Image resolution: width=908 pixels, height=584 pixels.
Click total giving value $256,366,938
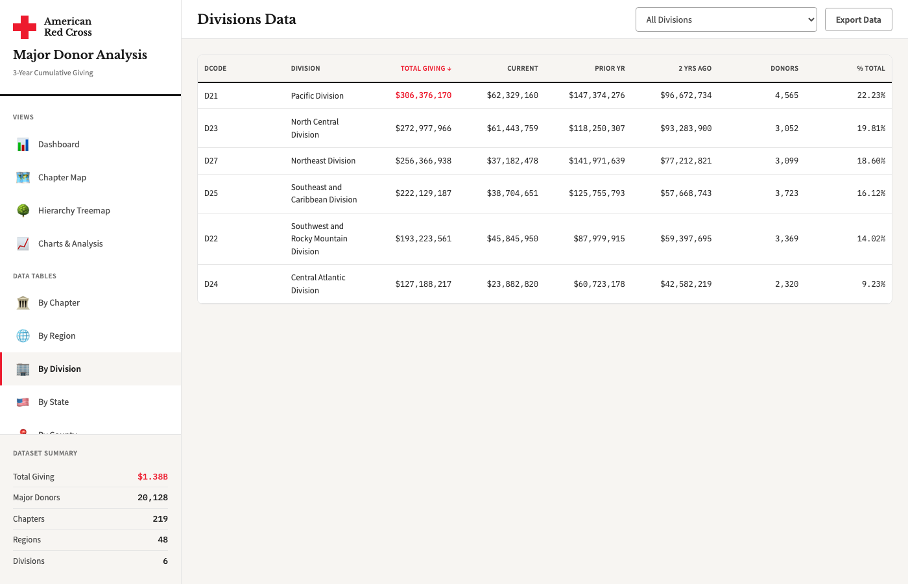pos(424,161)
